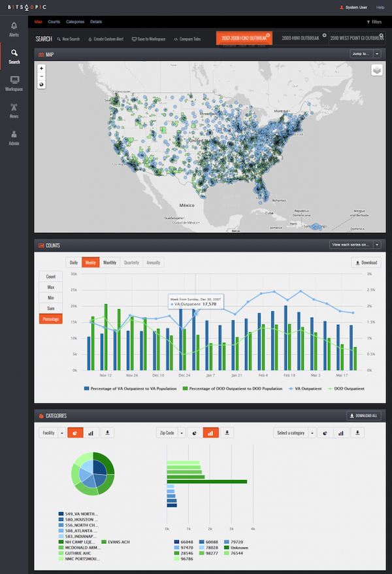This screenshot has height=574, width=392.
Task: Open the Details navigation item
Action: [x=96, y=22]
